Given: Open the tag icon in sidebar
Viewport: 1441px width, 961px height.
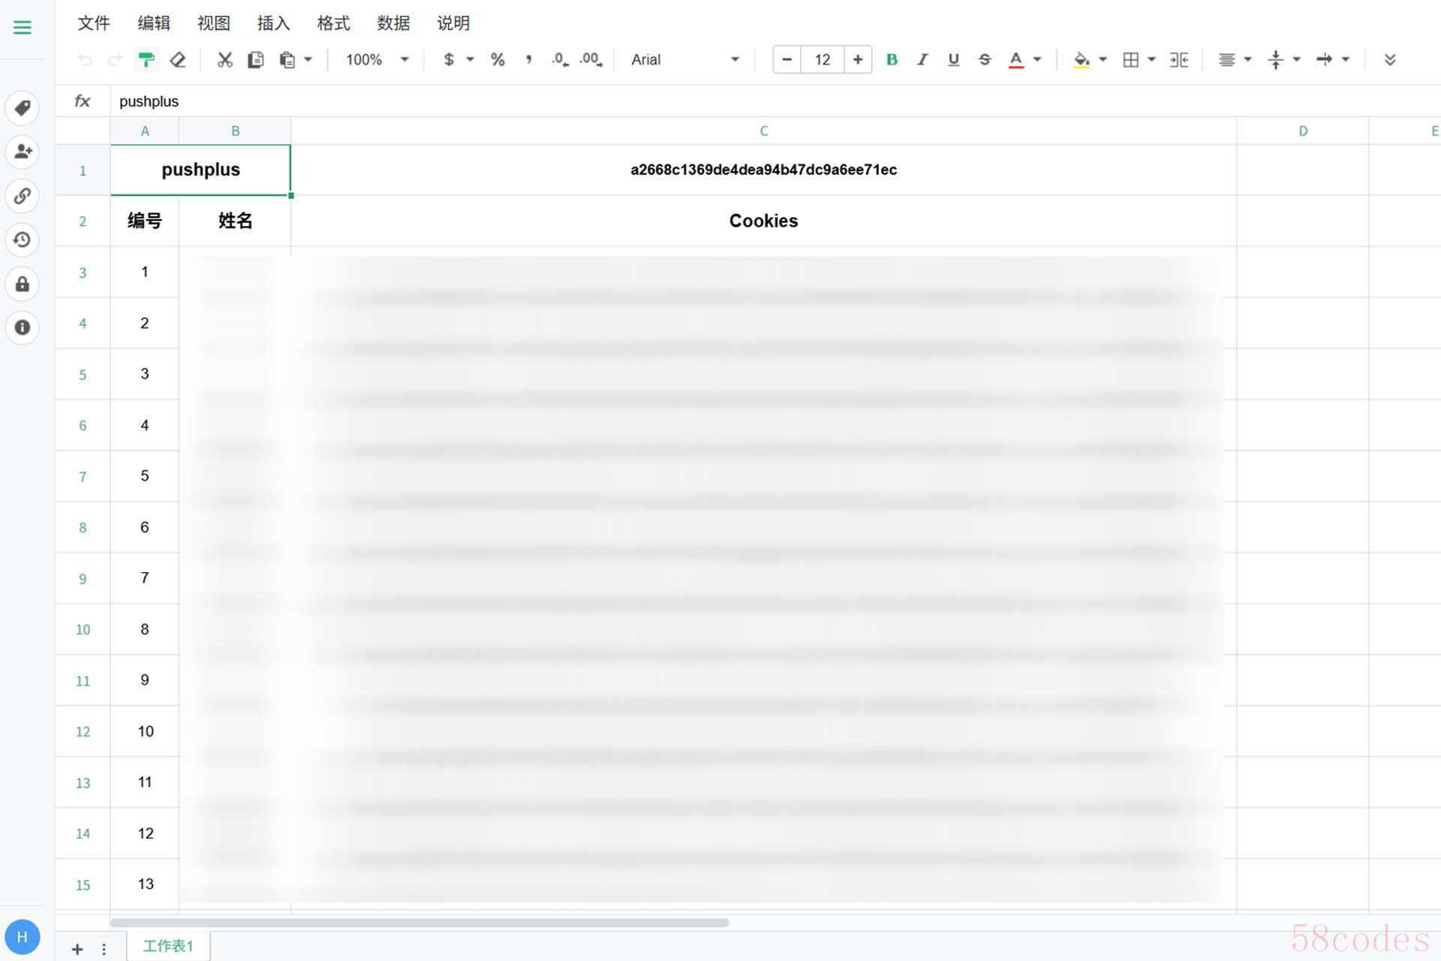Looking at the screenshot, I should (x=23, y=108).
